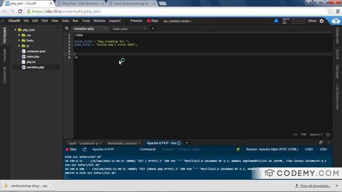This screenshot has width=342, height=192.
Task: Open the Support menu
Action: tap(114, 21)
